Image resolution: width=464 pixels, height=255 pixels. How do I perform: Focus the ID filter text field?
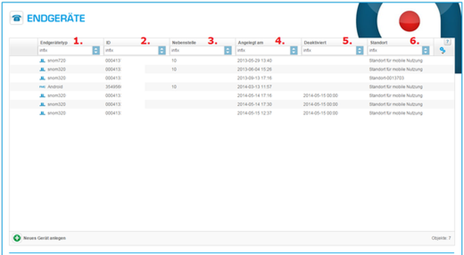[131, 51]
